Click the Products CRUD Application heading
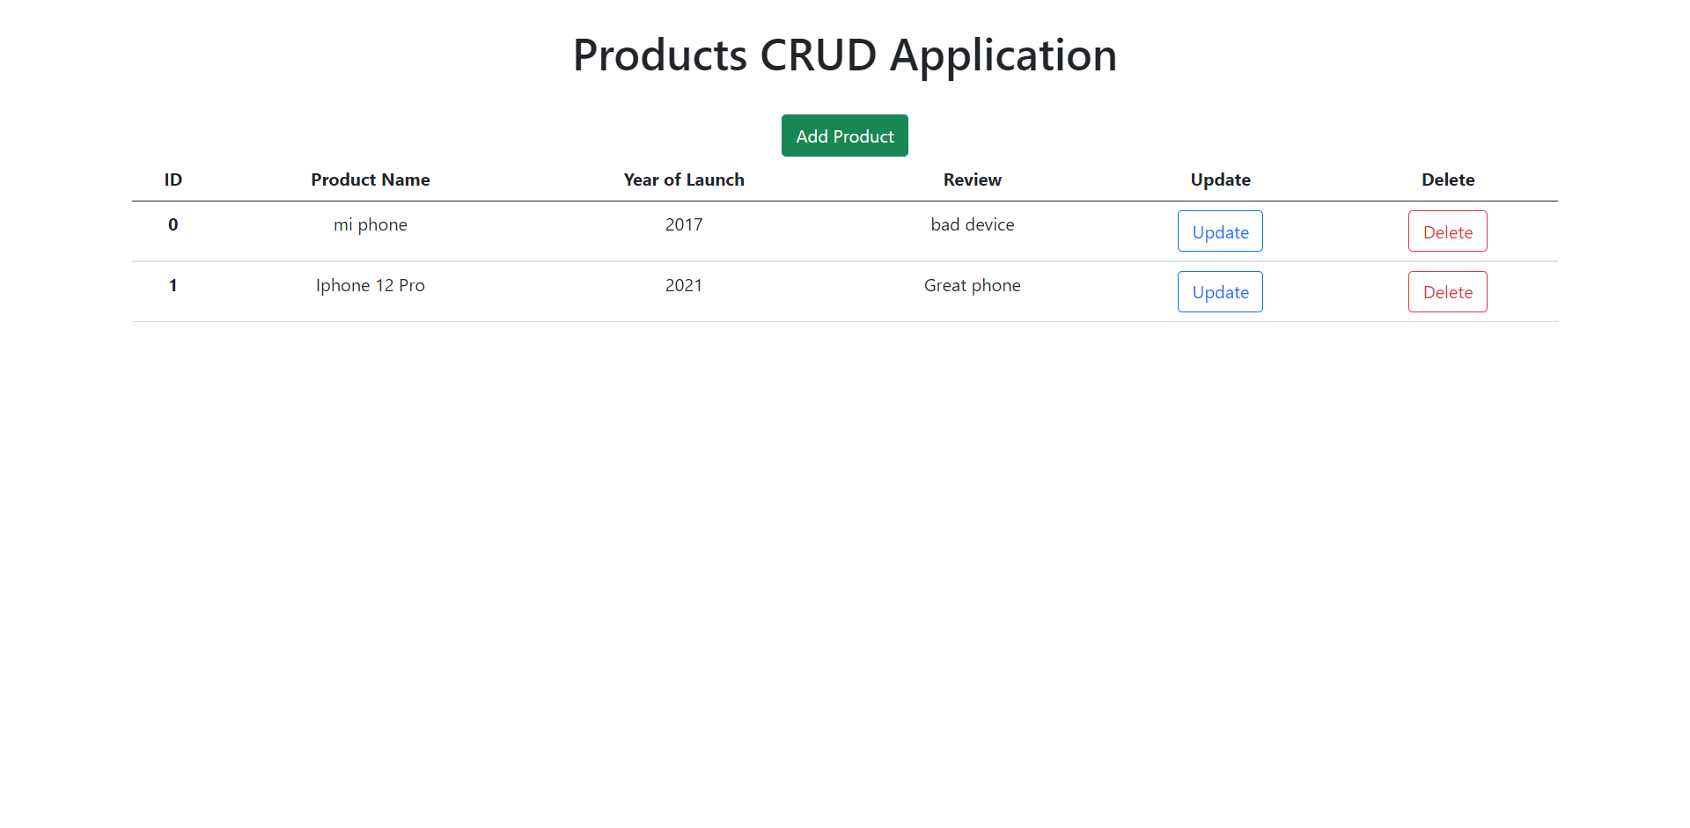 [845, 55]
